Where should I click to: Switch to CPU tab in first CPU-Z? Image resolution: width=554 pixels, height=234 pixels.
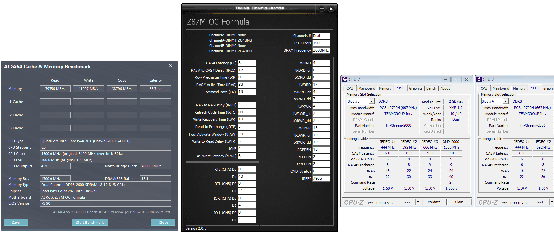[x=350, y=88]
